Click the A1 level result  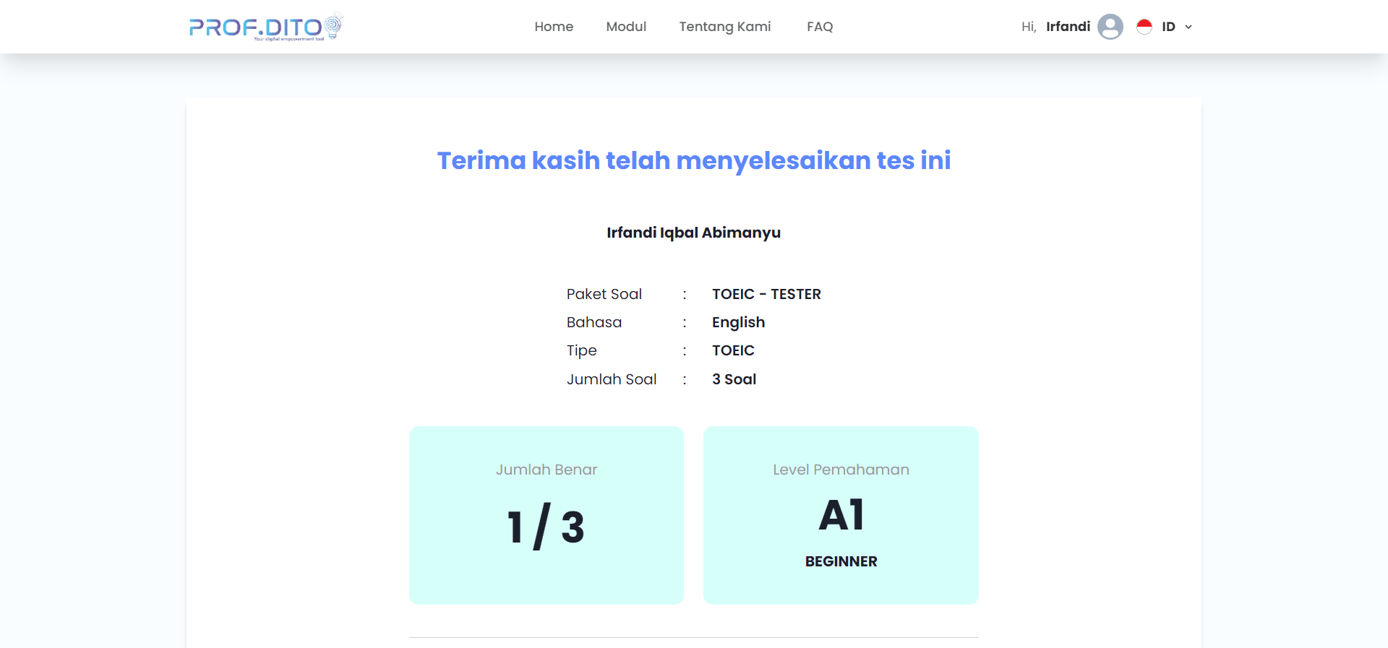pos(841,515)
